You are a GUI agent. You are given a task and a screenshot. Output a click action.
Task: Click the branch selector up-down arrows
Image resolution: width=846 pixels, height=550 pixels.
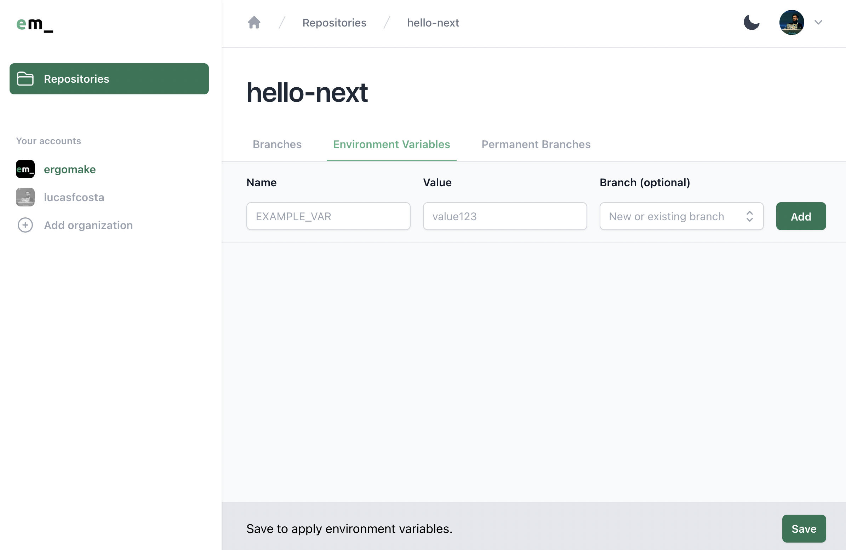click(749, 216)
